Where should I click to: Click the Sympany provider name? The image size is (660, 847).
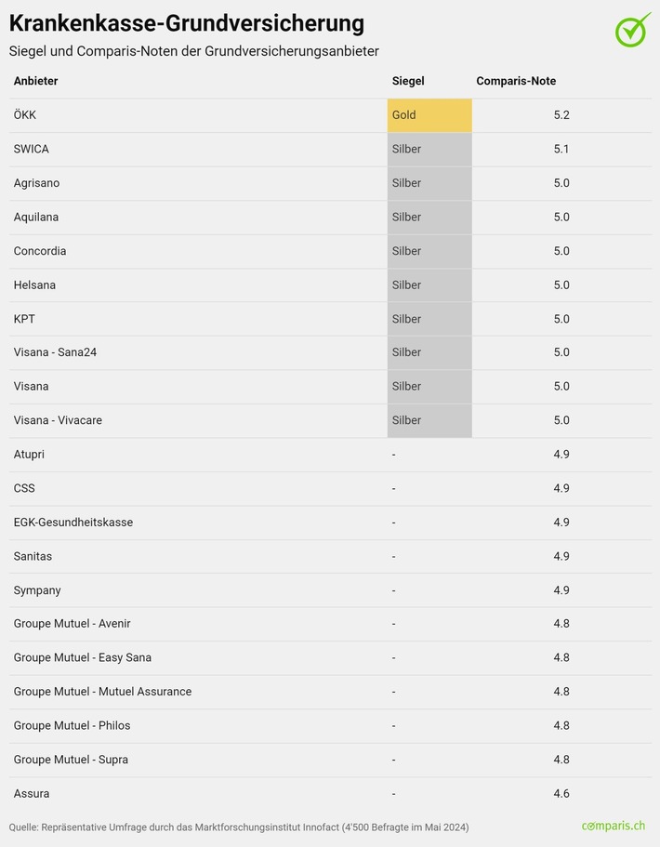point(37,590)
